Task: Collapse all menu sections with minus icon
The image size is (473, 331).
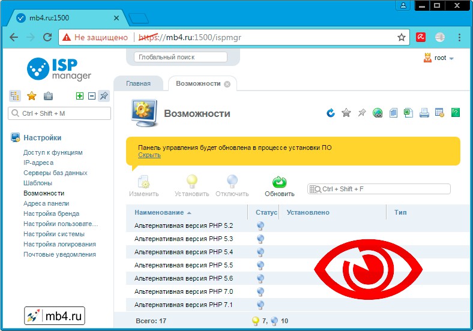Action: [x=91, y=96]
